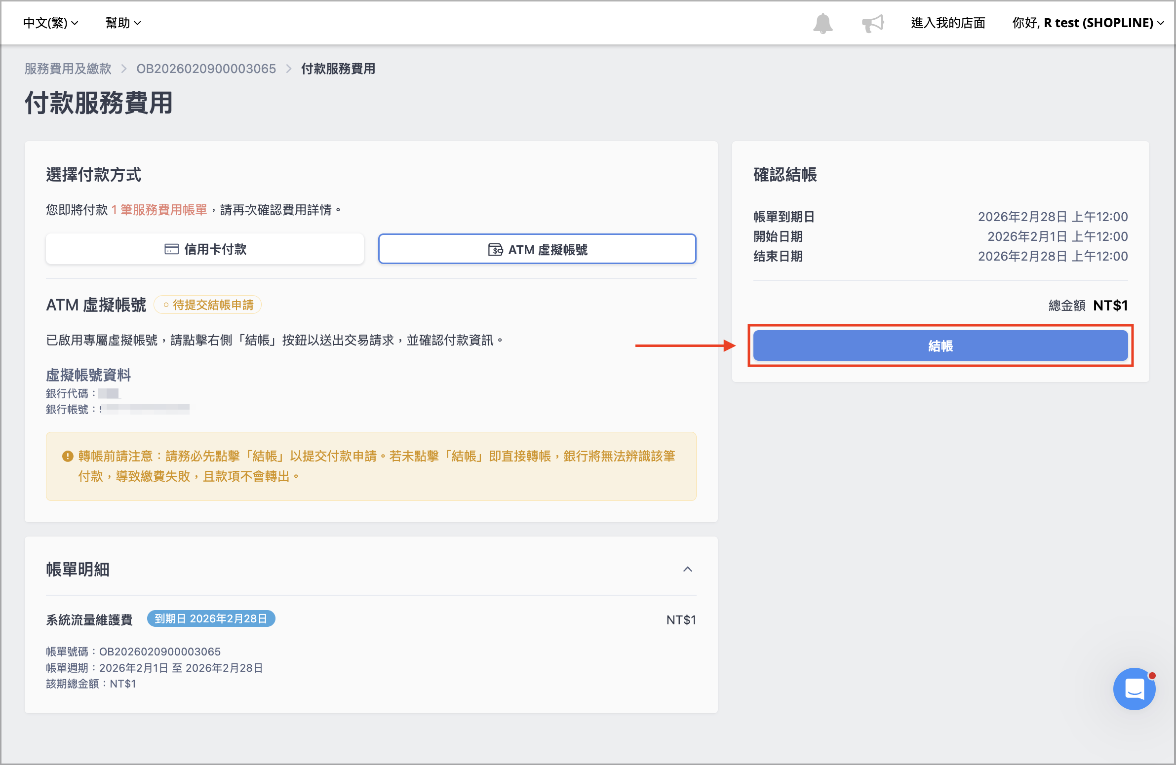Click the warning icon in the transfer notice
1176x765 pixels.
pyautogui.click(x=68, y=457)
